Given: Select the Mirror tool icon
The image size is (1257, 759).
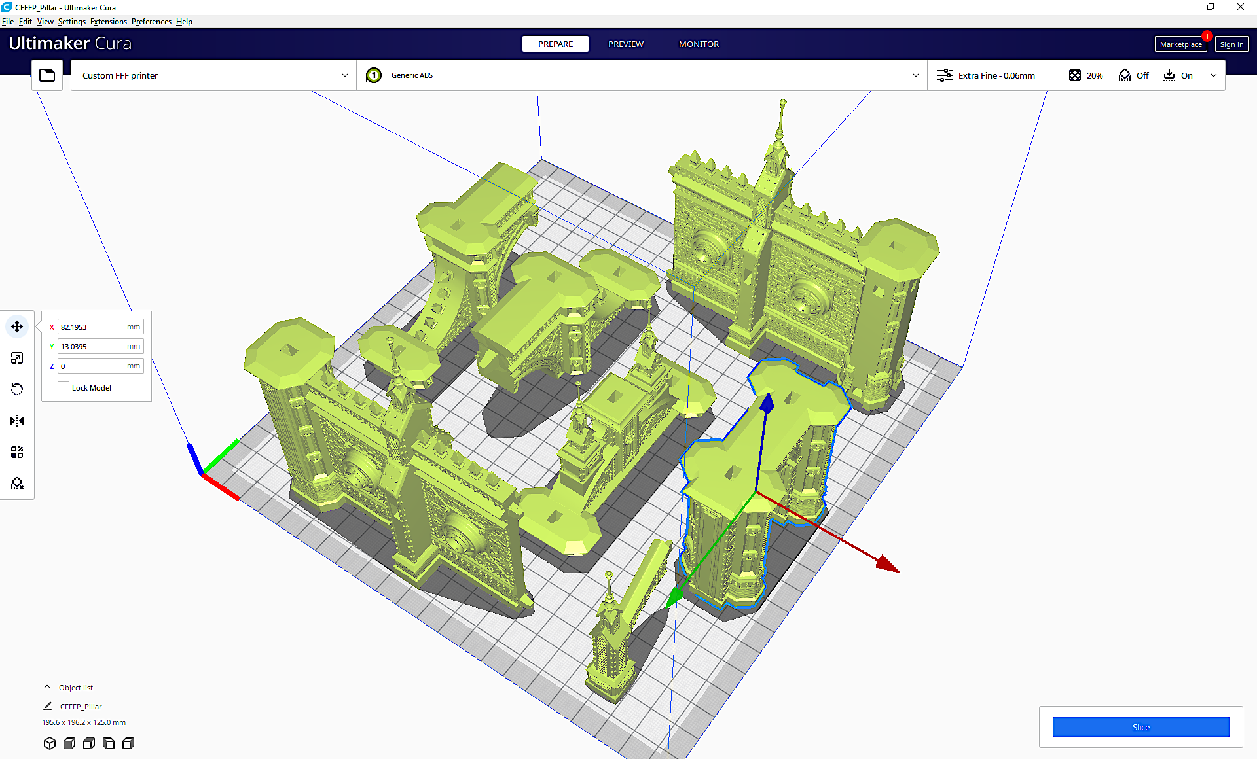Looking at the screenshot, I should tap(17, 421).
